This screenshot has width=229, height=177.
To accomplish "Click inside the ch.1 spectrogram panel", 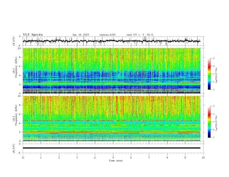I will 111,71.
